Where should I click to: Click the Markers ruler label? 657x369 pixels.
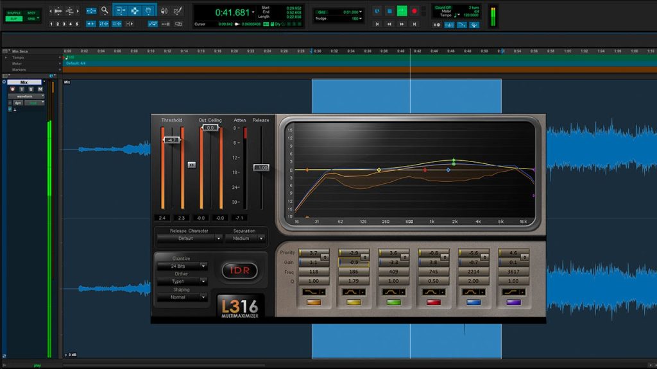coord(18,69)
